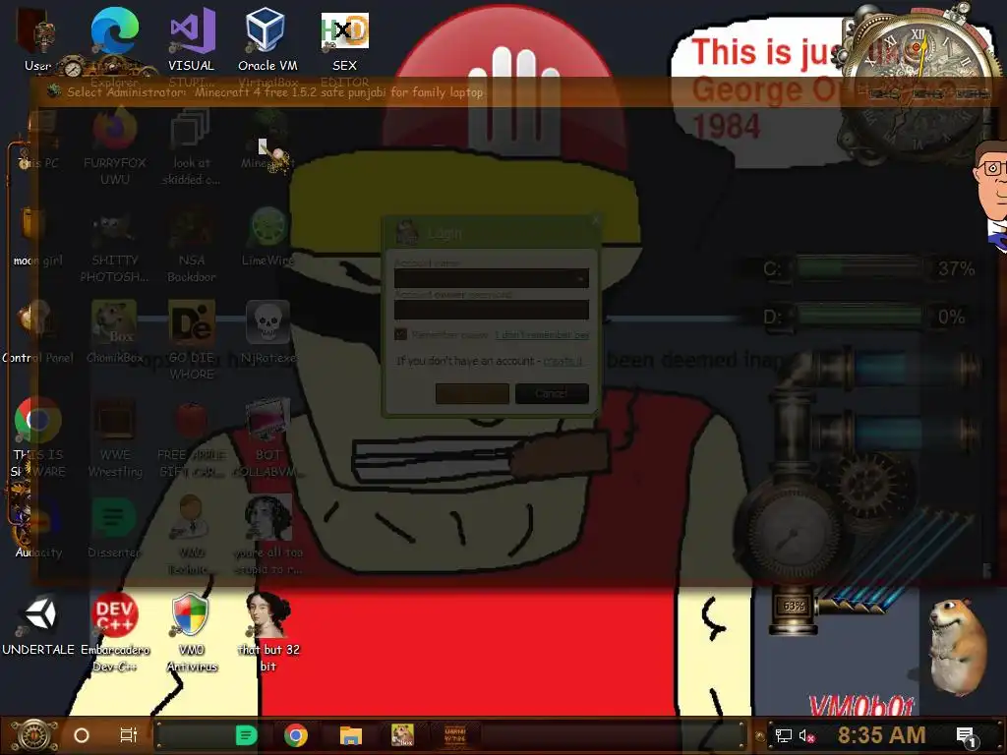Open the User folder desktop icon
Image resolution: width=1007 pixels, height=755 pixels.
pos(37,38)
